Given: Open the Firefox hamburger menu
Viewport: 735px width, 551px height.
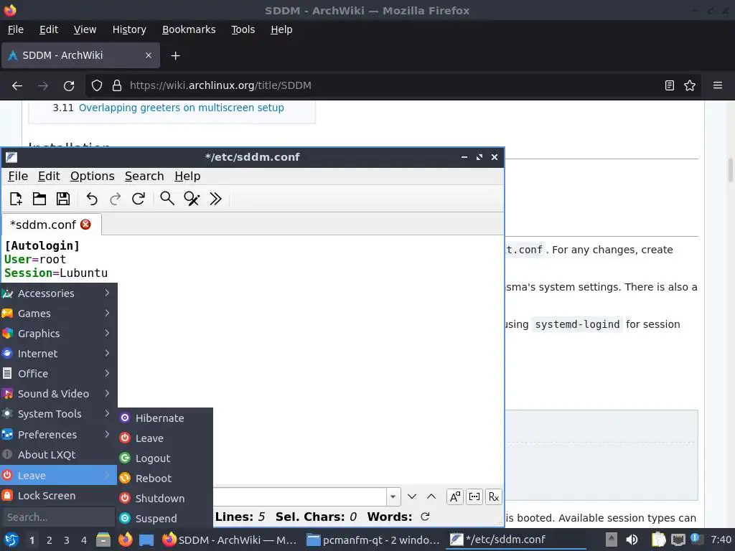Looking at the screenshot, I should pos(718,86).
